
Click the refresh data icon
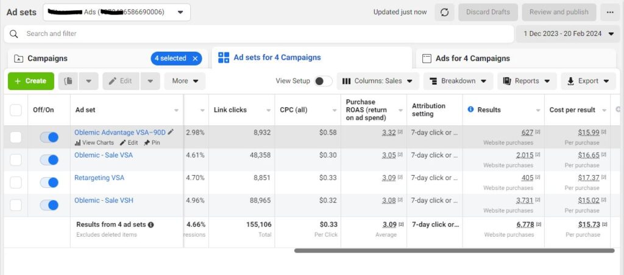tap(444, 12)
